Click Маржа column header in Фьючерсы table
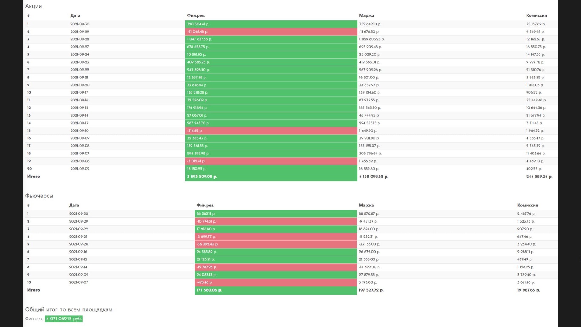 [366, 205]
